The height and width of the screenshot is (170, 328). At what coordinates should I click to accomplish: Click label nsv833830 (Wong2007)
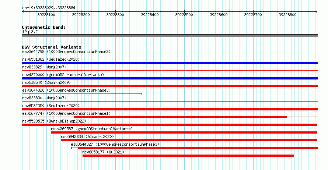[44, 98]
